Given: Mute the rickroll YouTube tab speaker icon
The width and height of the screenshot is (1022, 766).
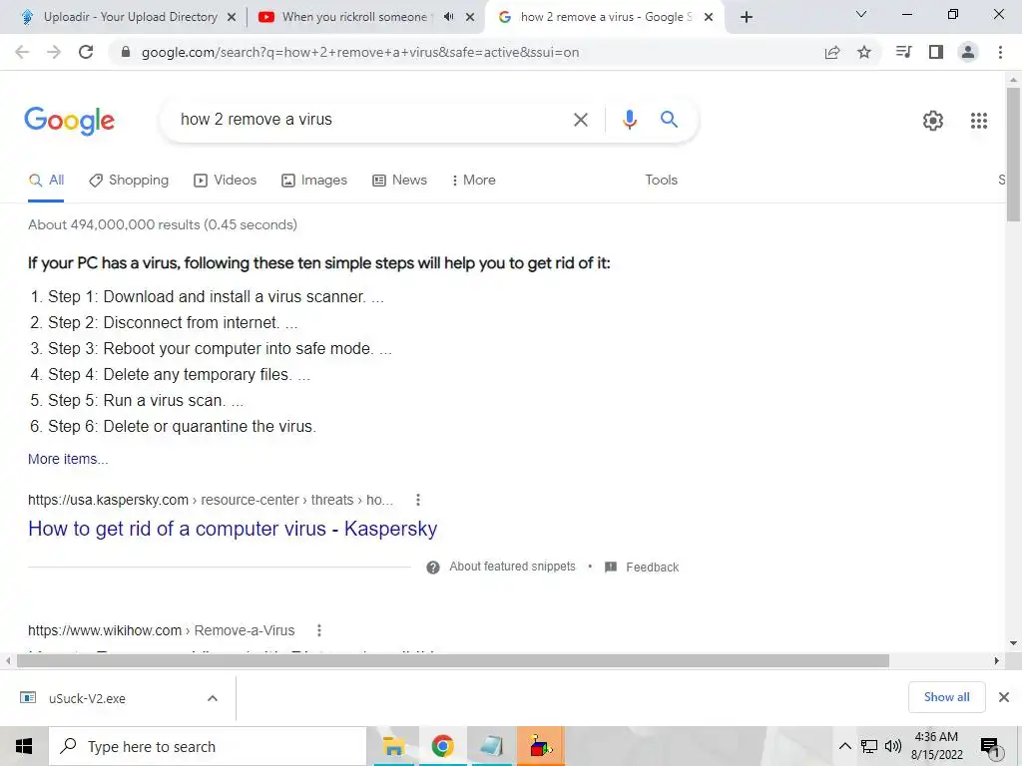Looking at the screenshot, I should [x=448, y=17].
